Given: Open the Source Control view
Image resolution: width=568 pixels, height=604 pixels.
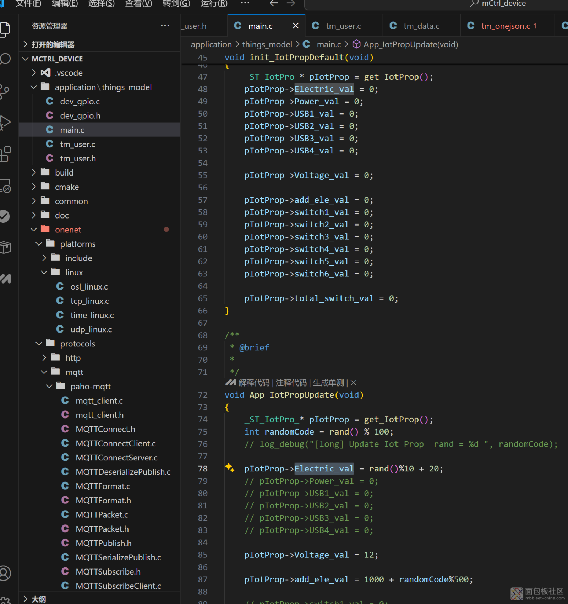Looking at the screenshot, I should pyautogui.click(x=5, y=91).
